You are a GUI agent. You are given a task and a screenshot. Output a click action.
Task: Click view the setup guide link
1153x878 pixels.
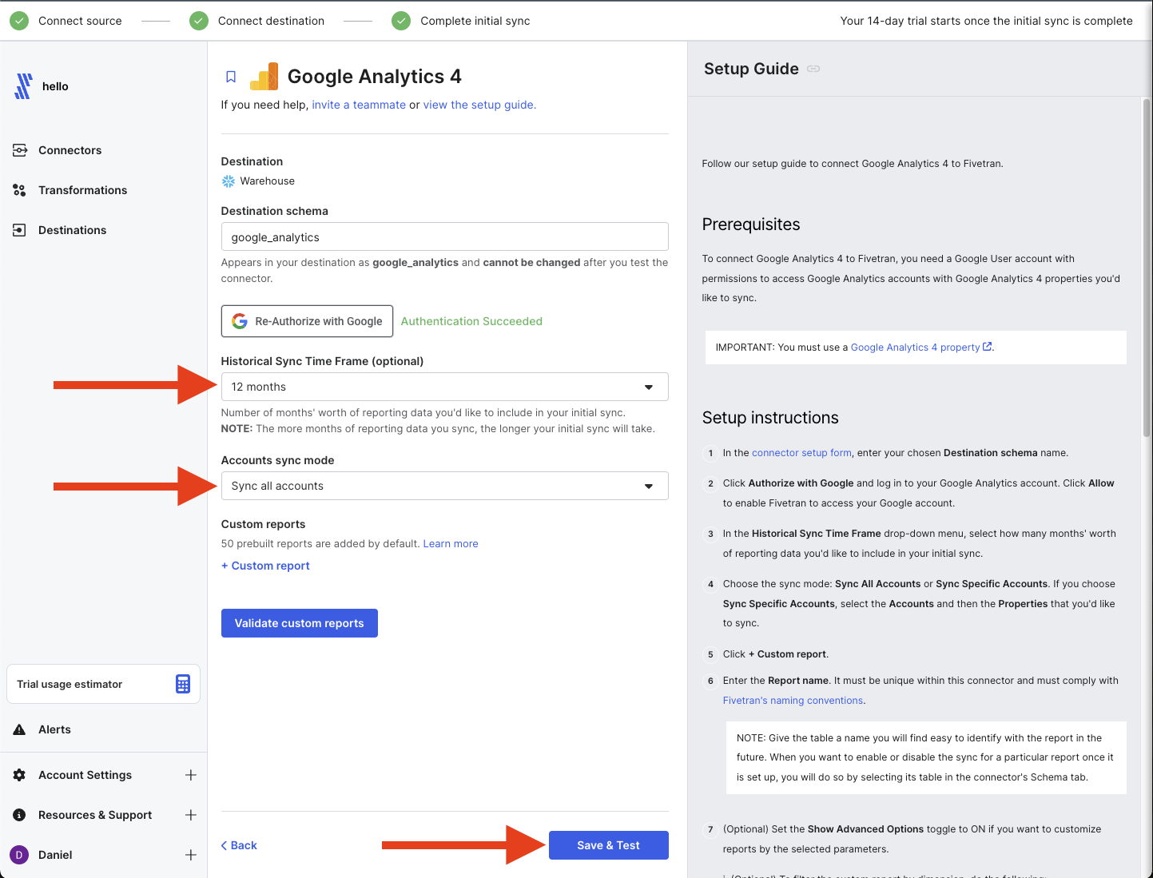(479, 105)
